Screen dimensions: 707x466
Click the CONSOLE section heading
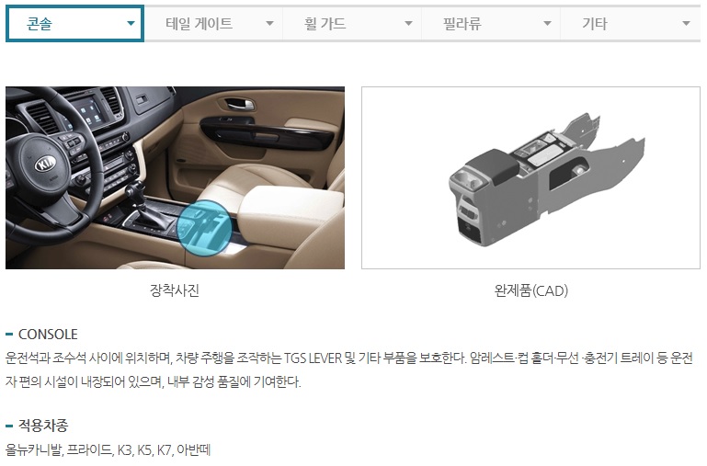coord(48,335)
